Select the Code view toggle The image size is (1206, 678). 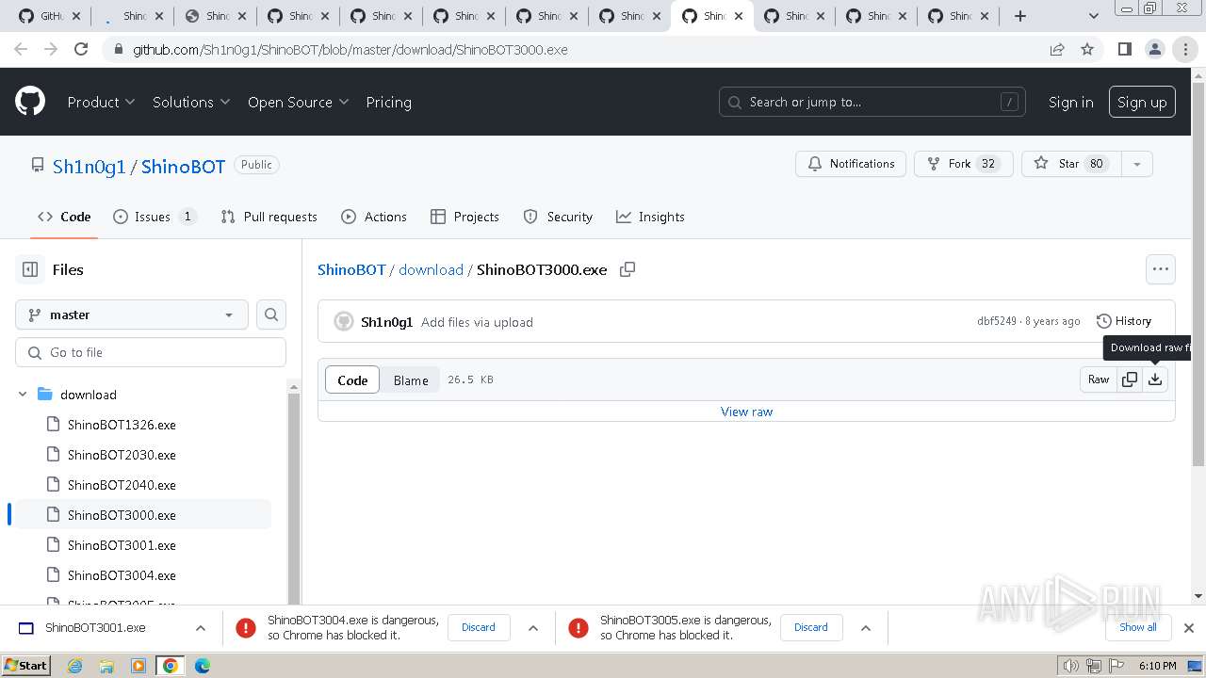point(352,380)
